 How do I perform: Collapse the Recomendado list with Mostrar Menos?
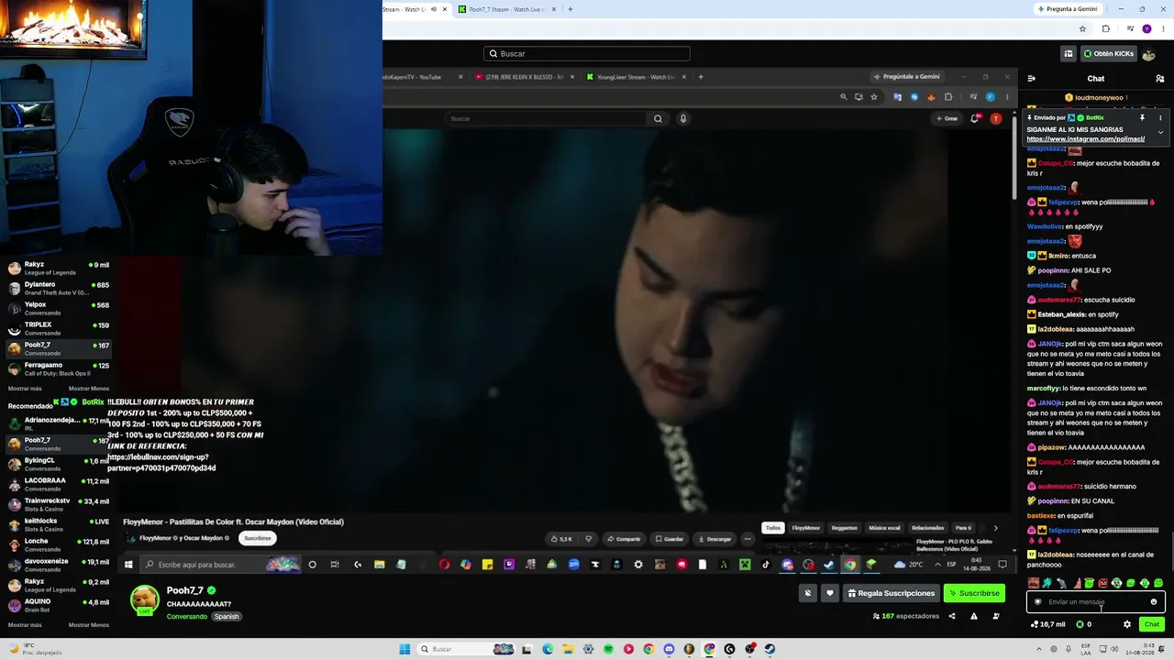pyautogui.click(x=89, y=625)
